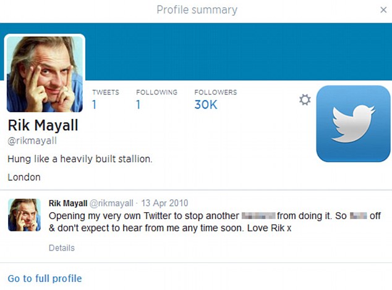Click the blue Twitter bird logo
Screen dimensions: 392x290
click(x=353, y=123)
